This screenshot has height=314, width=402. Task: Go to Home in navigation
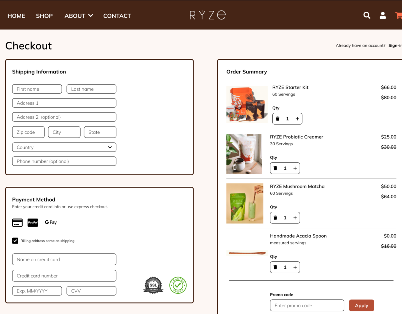[16, 16]
